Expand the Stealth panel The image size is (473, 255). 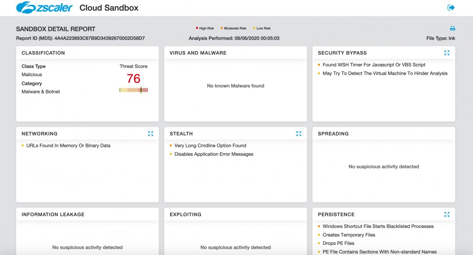pyautogui.click(x=299, y=134)
